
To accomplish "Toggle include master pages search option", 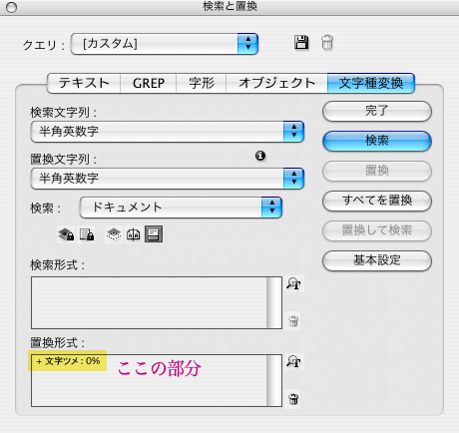I will tap(134, 234).
